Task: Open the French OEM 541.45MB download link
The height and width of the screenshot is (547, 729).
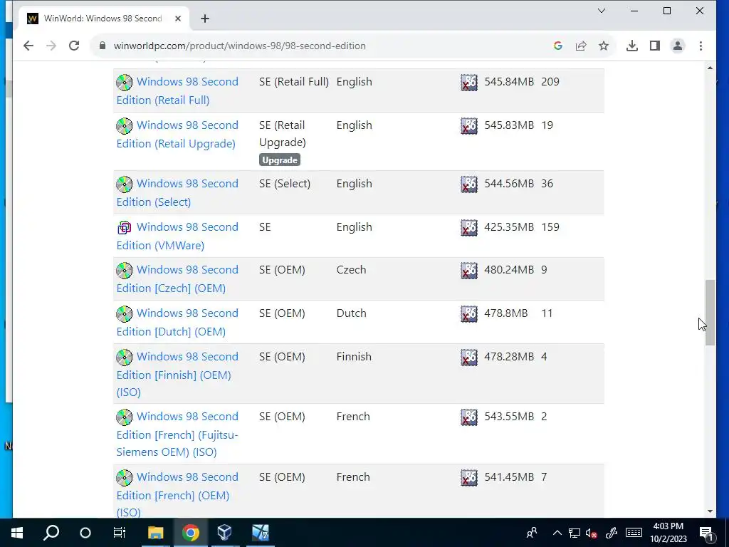Action: [x=177, y=494]
